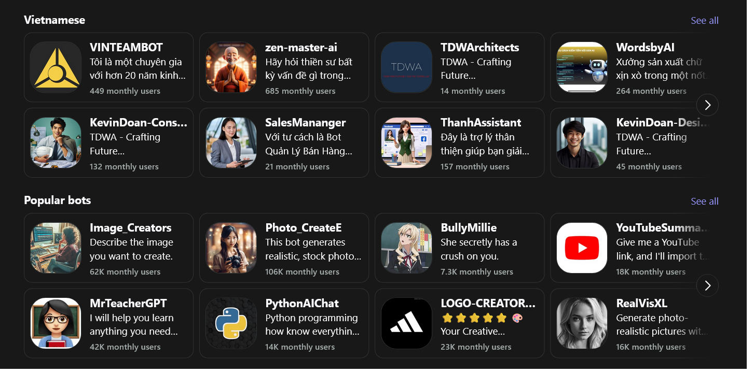Open the zen-master-ai monk avatar
Viewport: 754px width, 373px height.
[x=231, y=67]
